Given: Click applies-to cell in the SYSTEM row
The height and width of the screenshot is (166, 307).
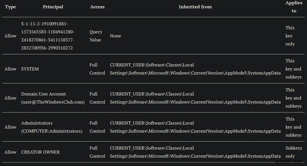Looking at the screenshot, I should [293, 69].
